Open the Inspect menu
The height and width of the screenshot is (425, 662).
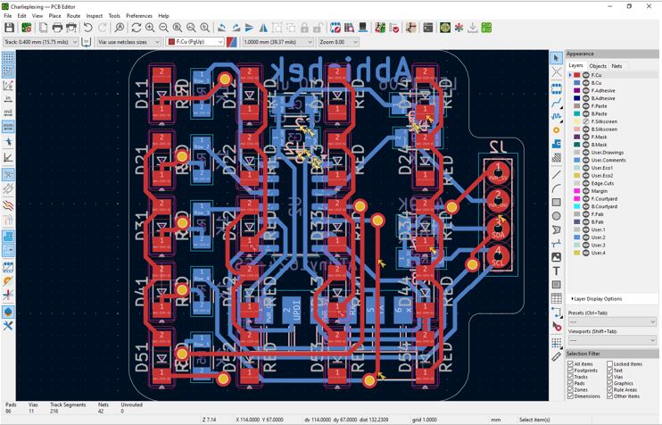click(95, 16)
